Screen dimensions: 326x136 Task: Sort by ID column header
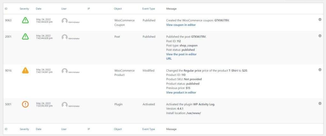(x=6, y=9)
